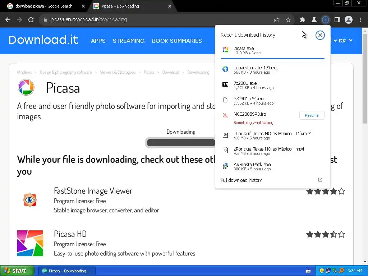Click the 7z2301-x64.exe file icon
This screenshot has width=368, height=276.
225,100
